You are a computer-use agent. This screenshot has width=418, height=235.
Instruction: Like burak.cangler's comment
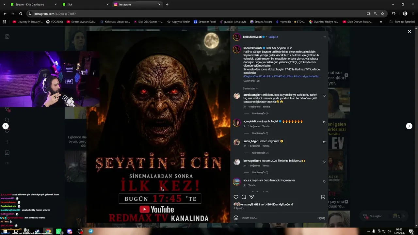(x=324, y=96)
